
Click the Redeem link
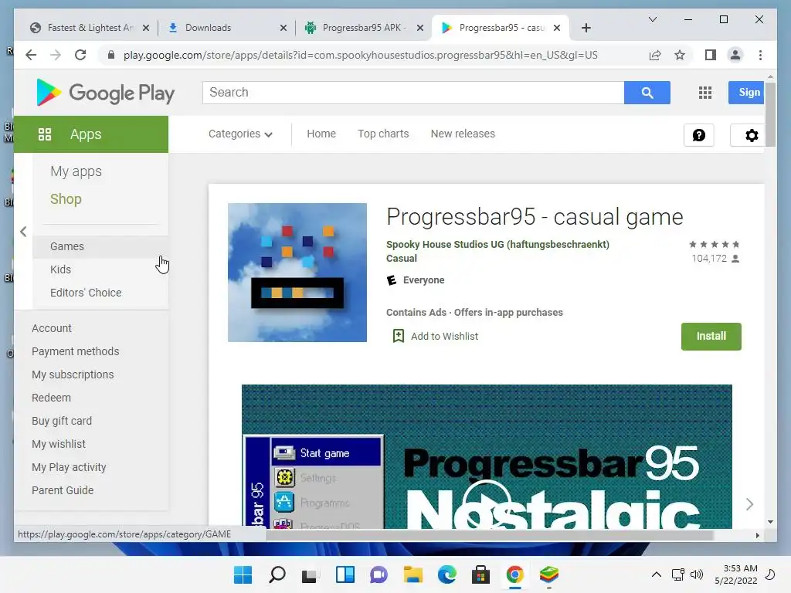point(51,398)
